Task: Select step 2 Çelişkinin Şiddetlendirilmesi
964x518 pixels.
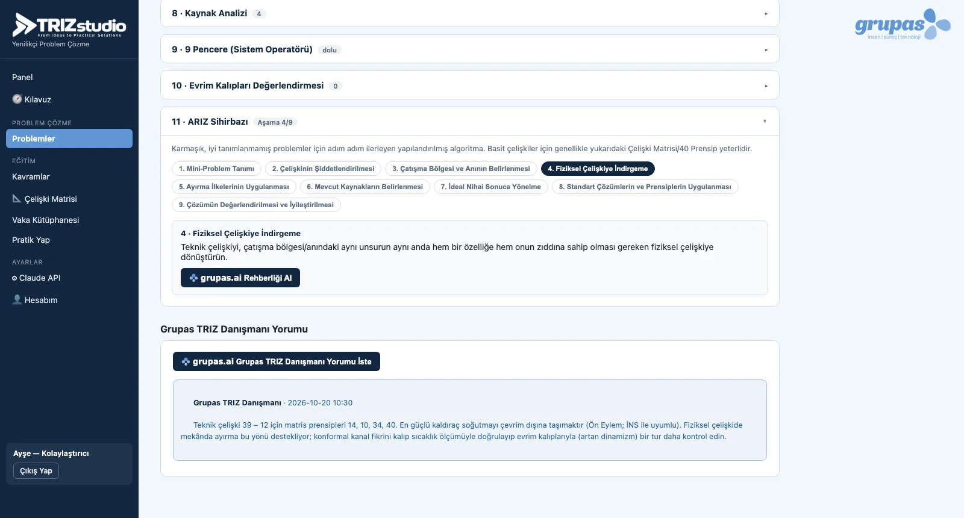Action: pyautogui.click(x=323, y=169)
